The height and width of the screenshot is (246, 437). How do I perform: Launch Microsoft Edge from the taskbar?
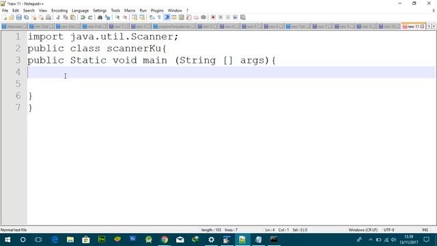coord(55,240)
